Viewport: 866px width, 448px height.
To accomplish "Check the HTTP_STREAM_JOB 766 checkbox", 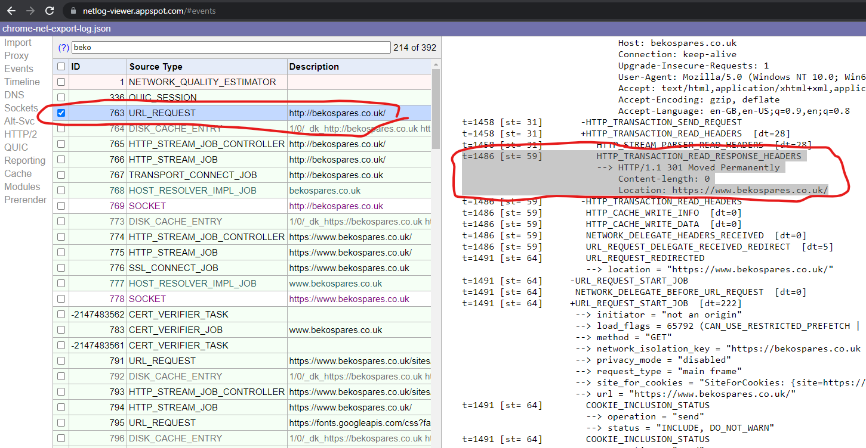I will click(x=61, y=160).
